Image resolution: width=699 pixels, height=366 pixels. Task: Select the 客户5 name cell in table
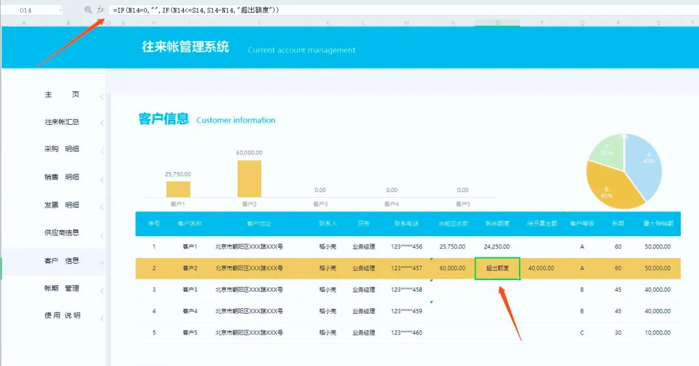190,332
